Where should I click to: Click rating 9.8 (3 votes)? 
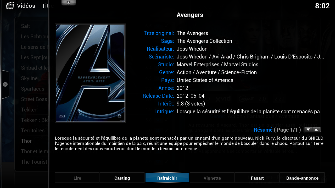click(x=191, y=104)
